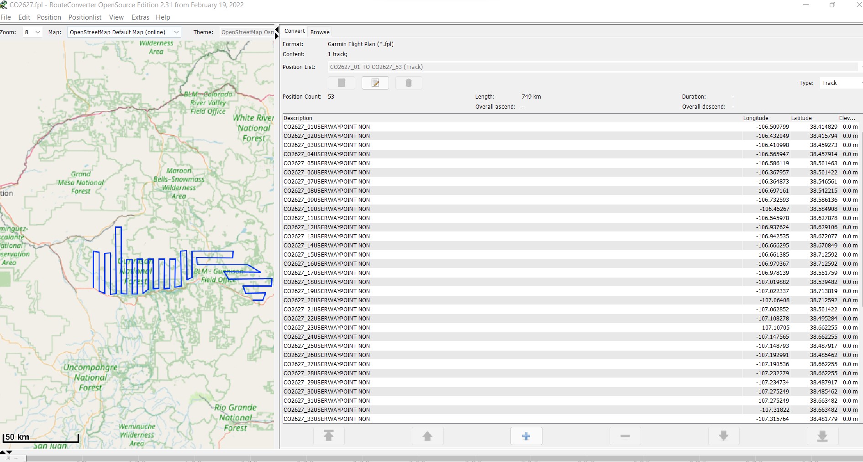Image resolution: width=863 pixels, height=462 pixels.
Task: Move position to top of list
Action: click(328, 436)
